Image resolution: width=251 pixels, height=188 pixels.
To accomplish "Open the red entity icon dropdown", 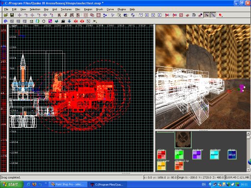I will point(221,15).
